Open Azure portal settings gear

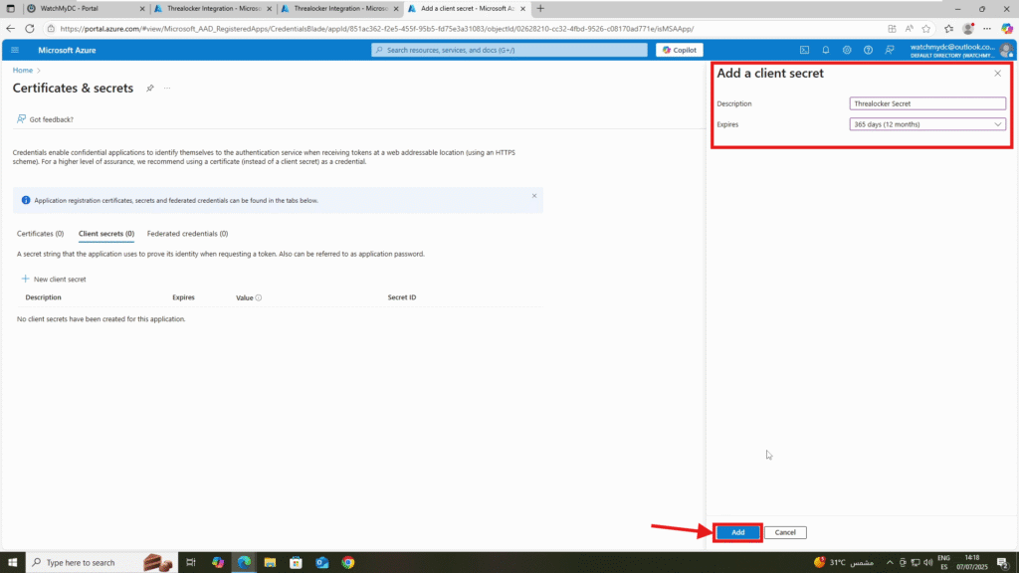pos(847,50)
